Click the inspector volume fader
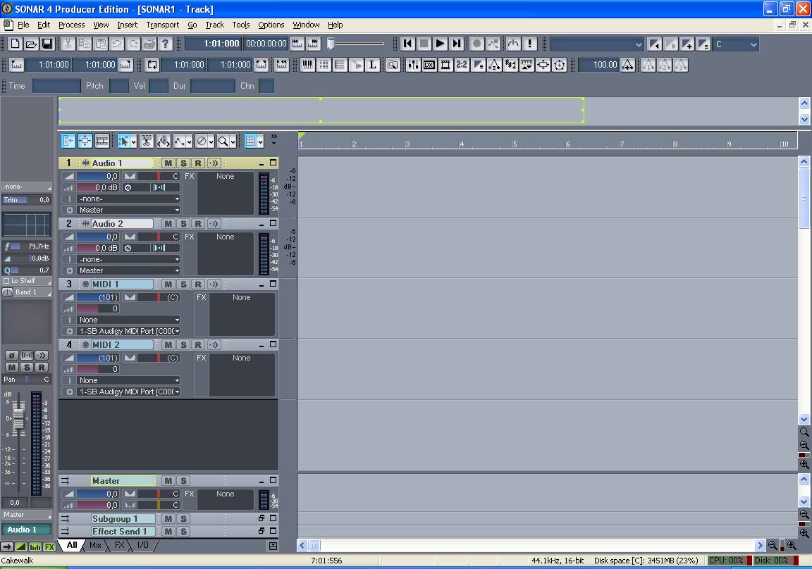 (18, 418)
